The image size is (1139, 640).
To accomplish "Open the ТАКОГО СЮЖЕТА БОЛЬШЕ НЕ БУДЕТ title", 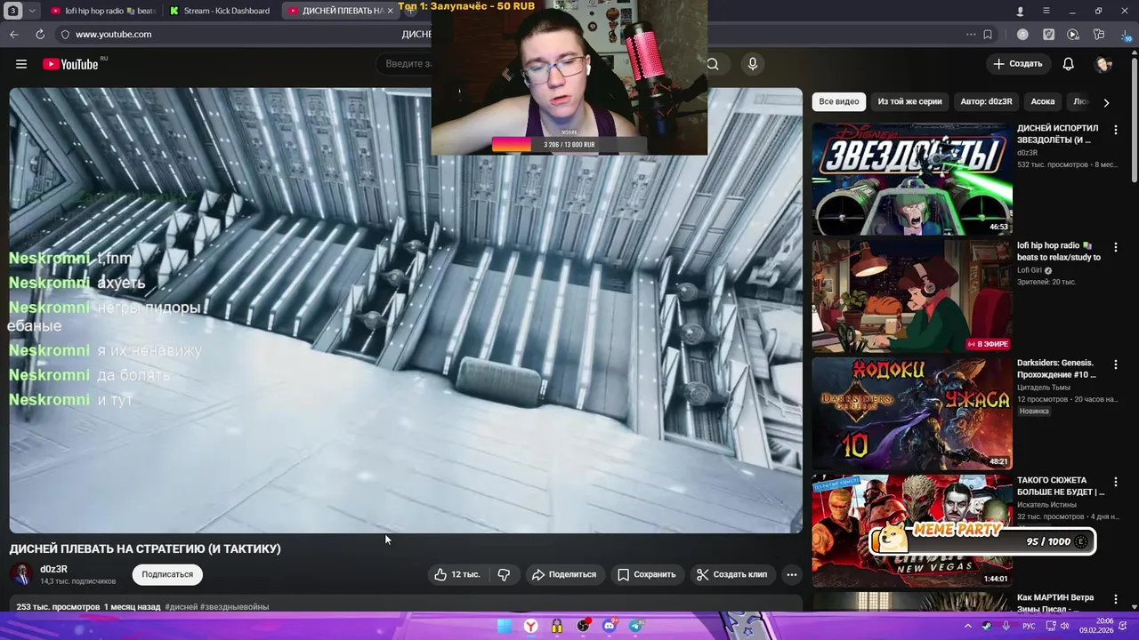I will (x=1061, y=486).
